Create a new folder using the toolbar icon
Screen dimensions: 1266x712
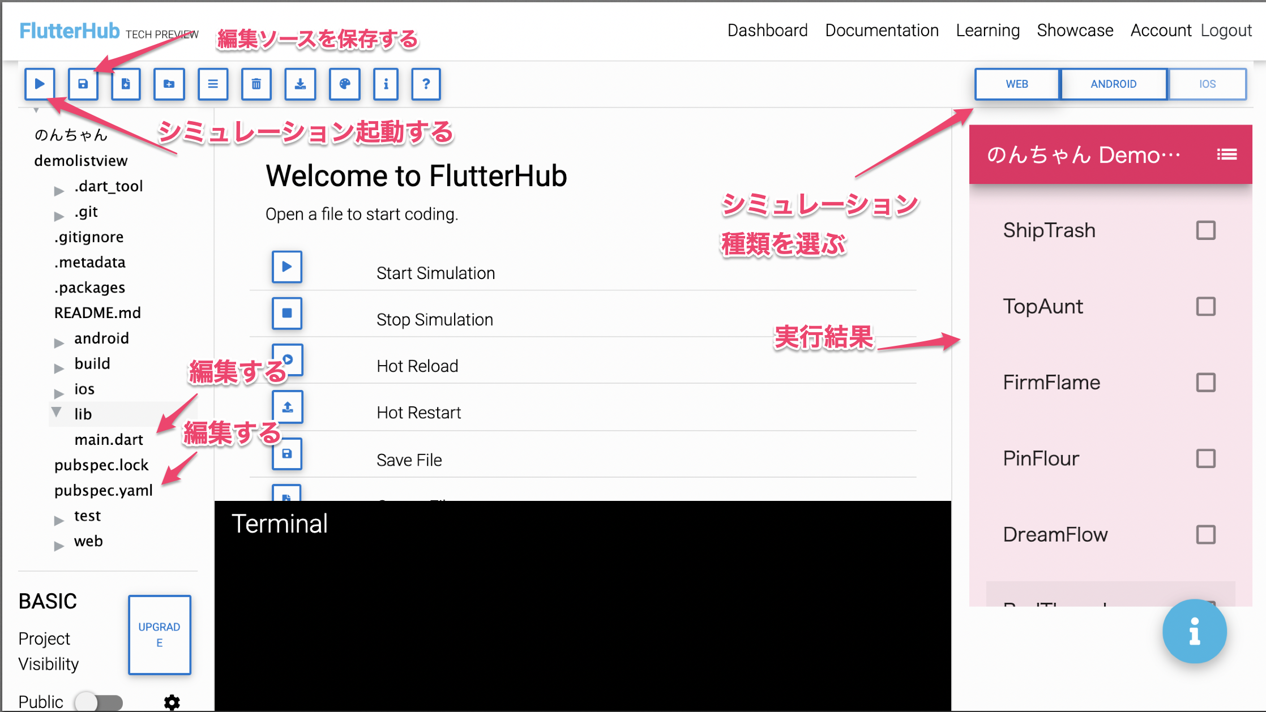click(x=169, y=84)
